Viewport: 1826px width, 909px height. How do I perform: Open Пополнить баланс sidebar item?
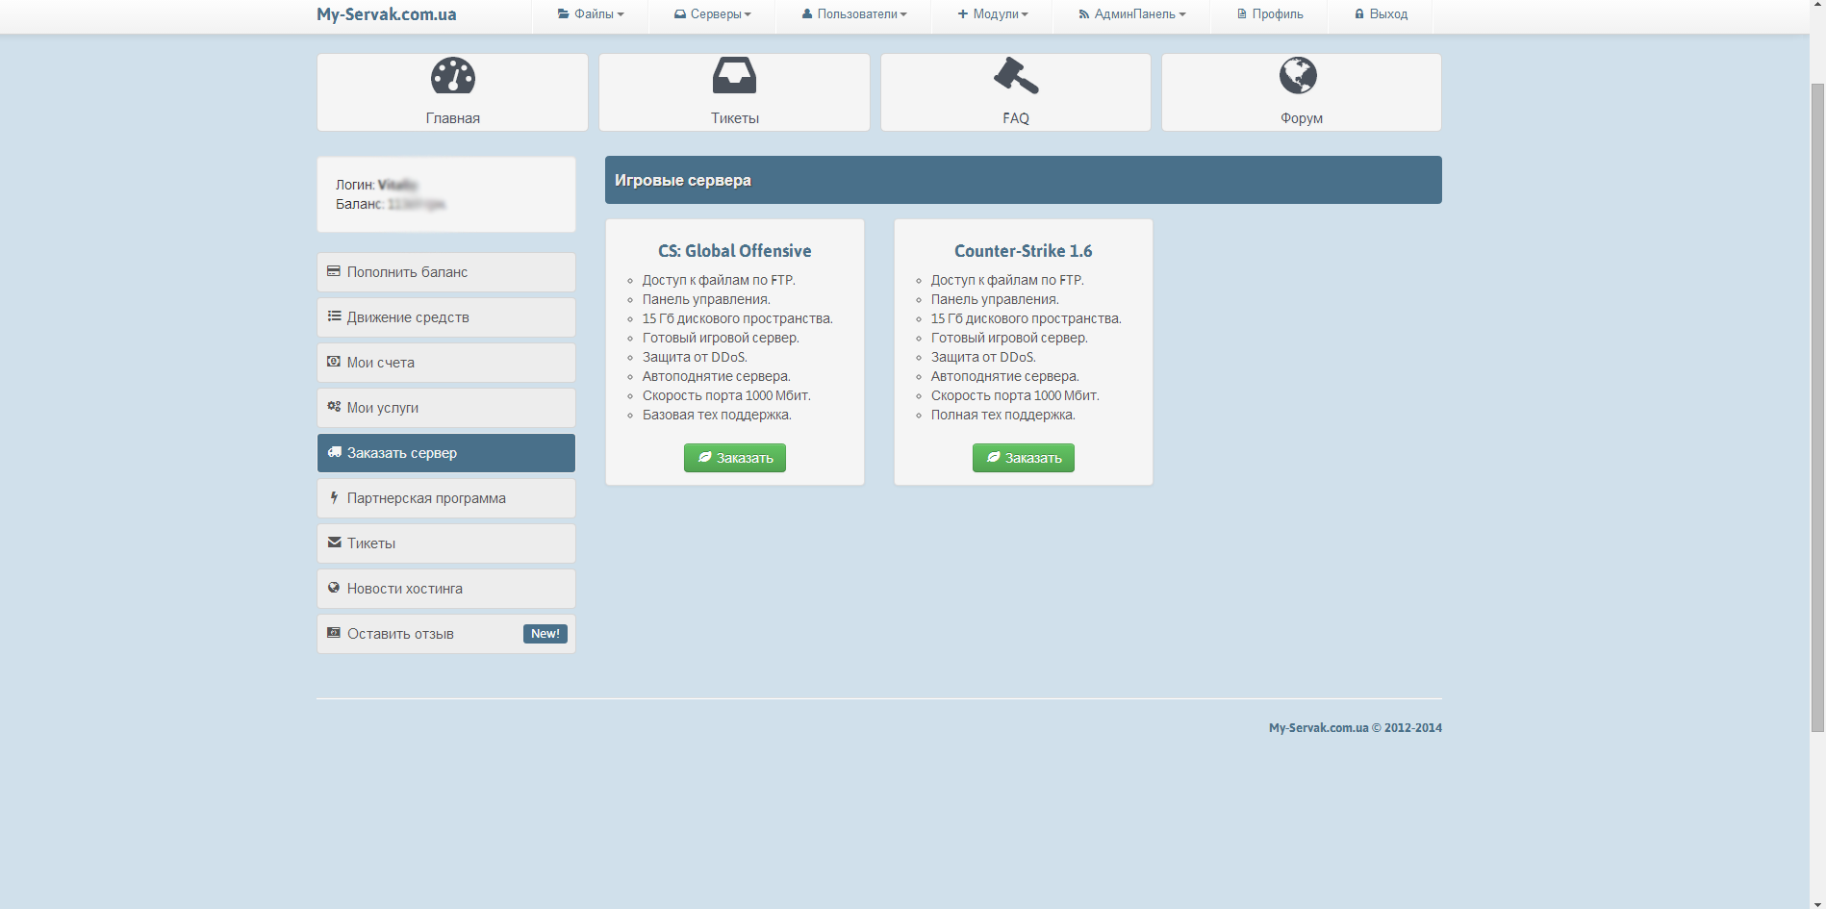[446, 272]
